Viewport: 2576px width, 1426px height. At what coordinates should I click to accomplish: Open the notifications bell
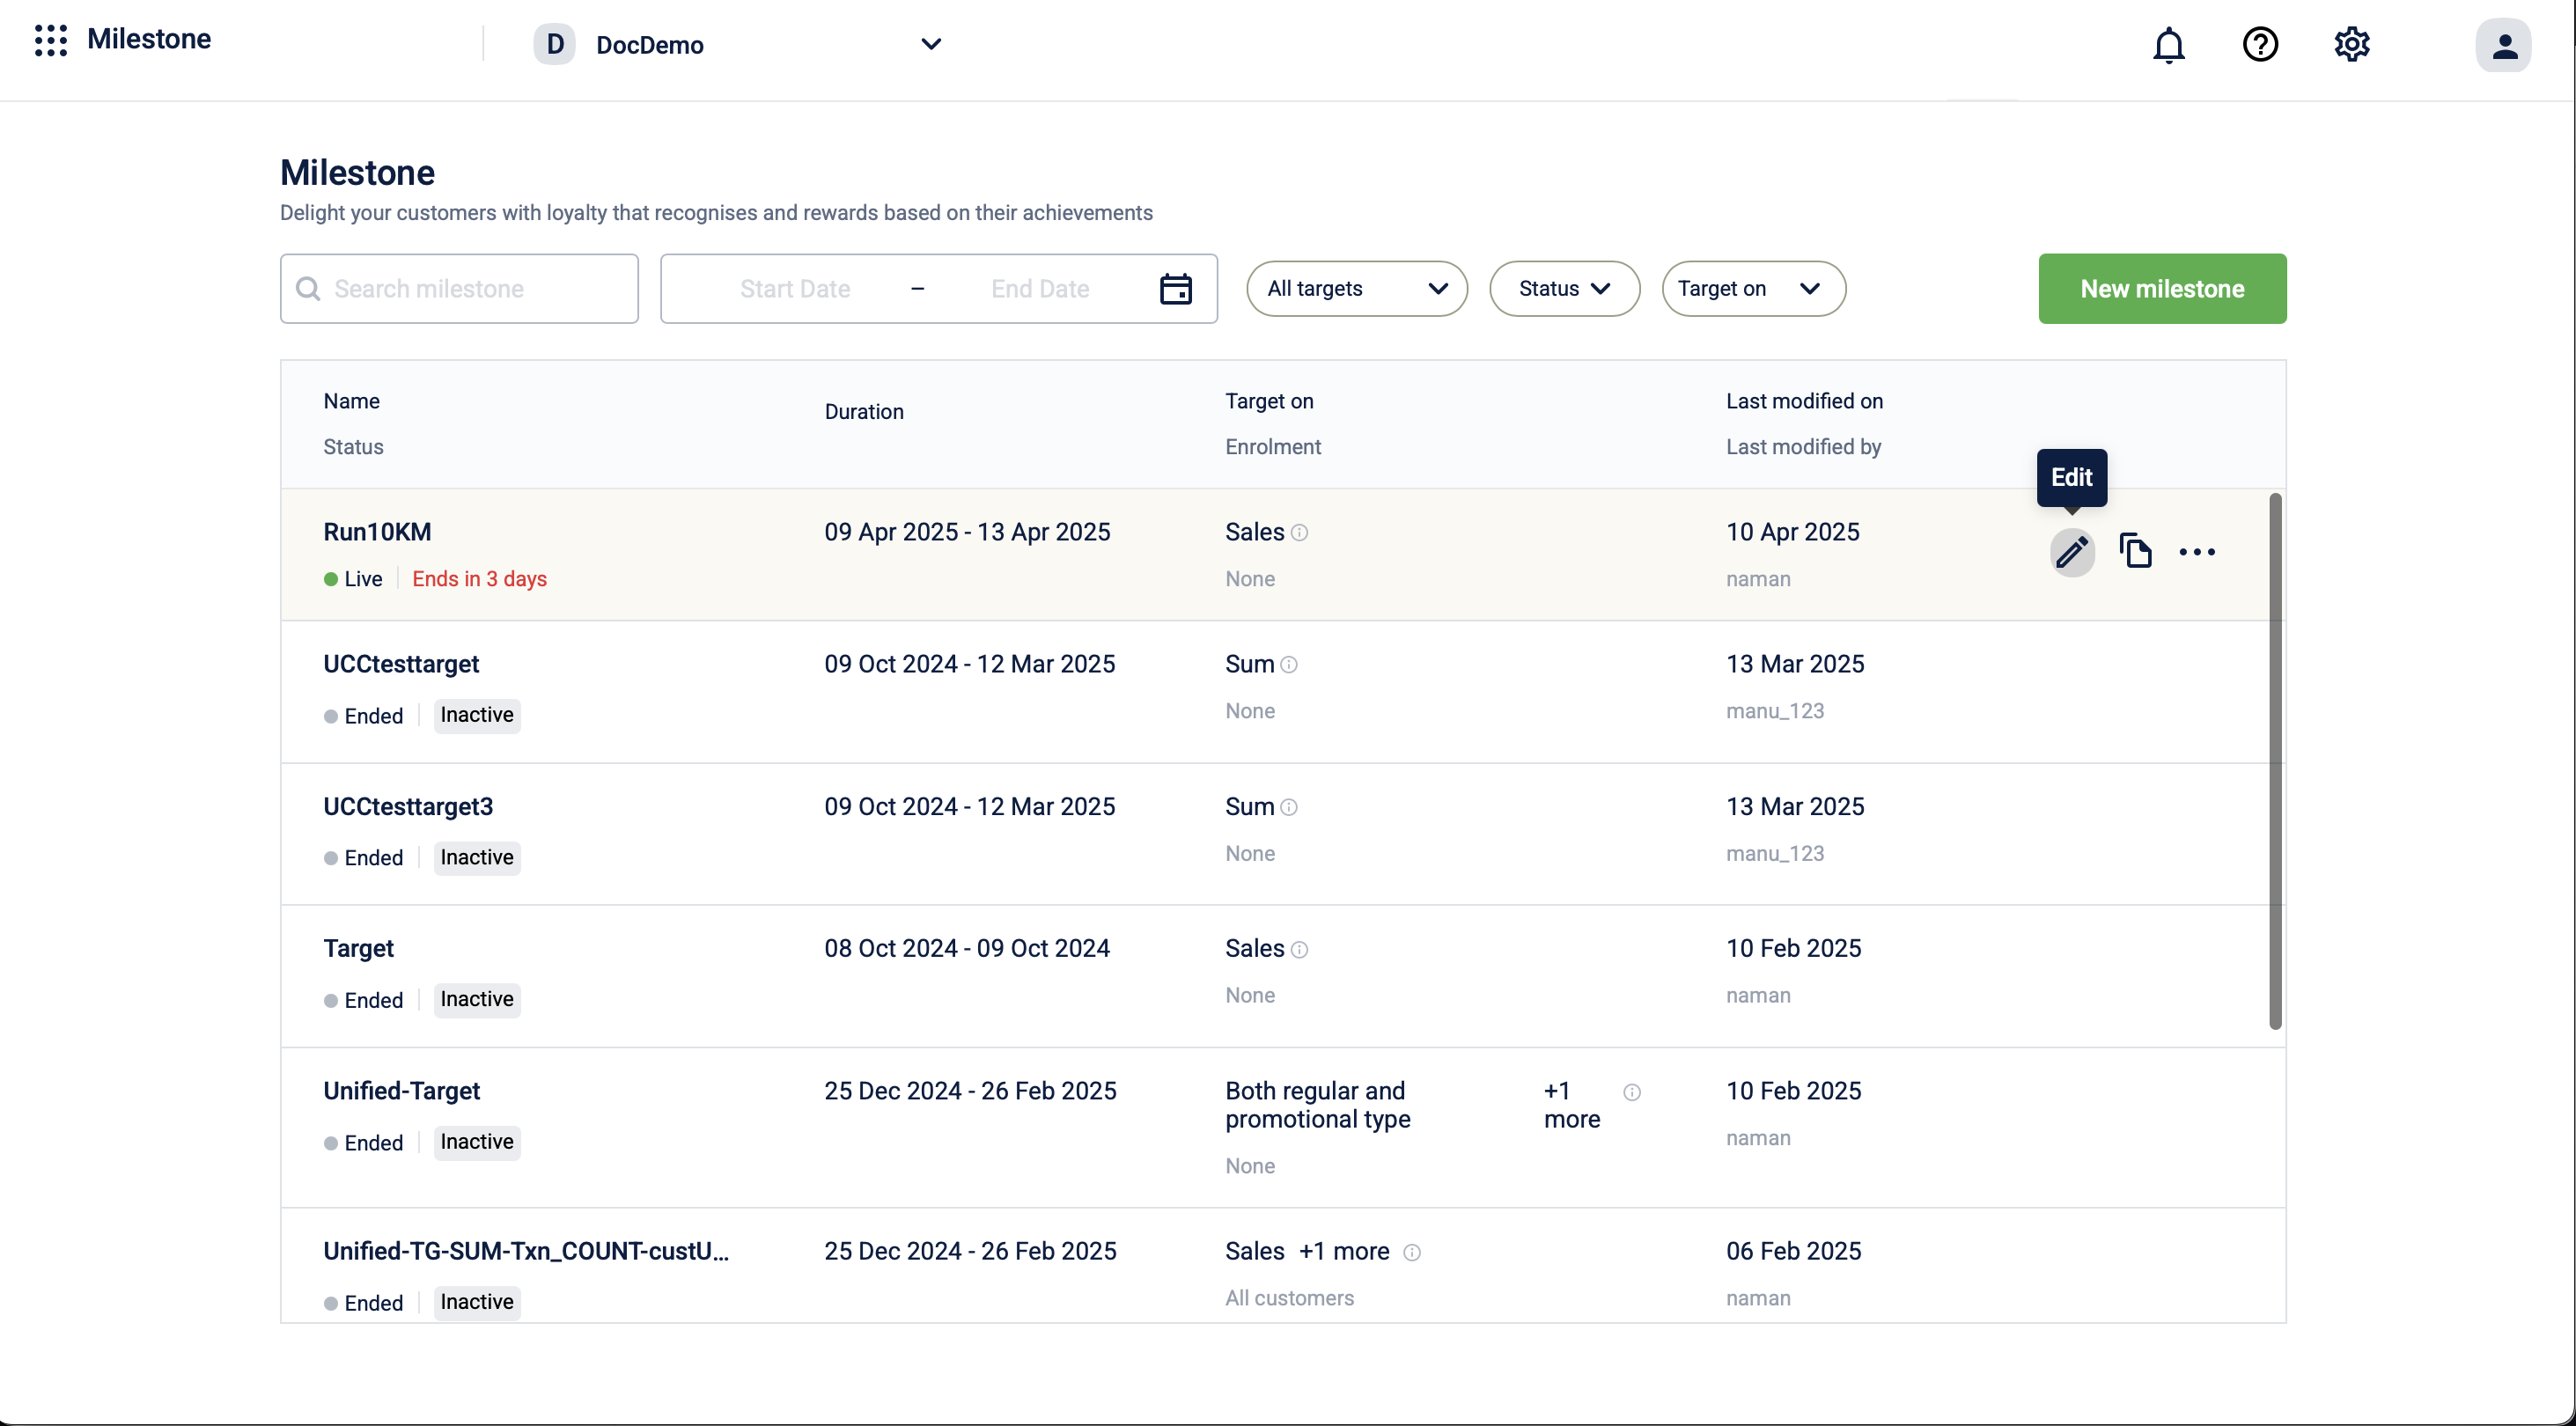(x=2168, y=45)
